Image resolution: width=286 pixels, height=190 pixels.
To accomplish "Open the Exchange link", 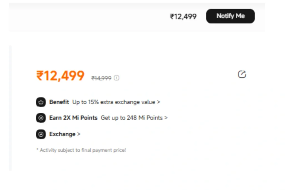I will coord(62,134).
